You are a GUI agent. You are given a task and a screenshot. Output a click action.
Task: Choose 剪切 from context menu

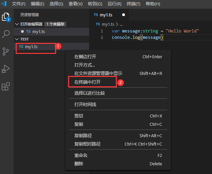tap(118, 116)
